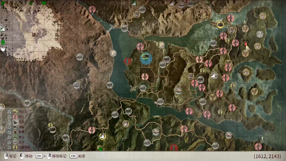
Task: Select the large blue camp marker
Action: click(x=146, y=58)
